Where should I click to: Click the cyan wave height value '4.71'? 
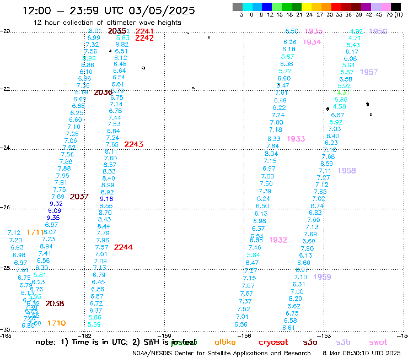coord(355,39)
